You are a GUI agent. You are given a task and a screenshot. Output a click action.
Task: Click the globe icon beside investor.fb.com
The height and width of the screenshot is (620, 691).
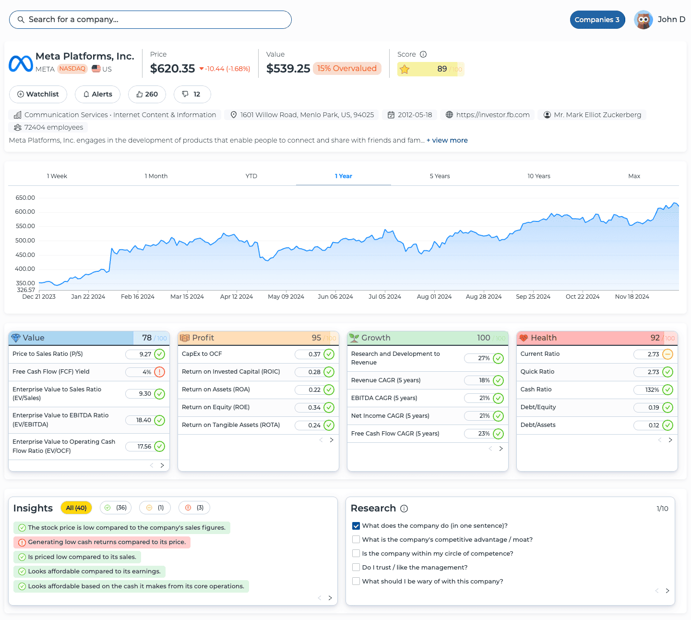(x=449, y=115)
